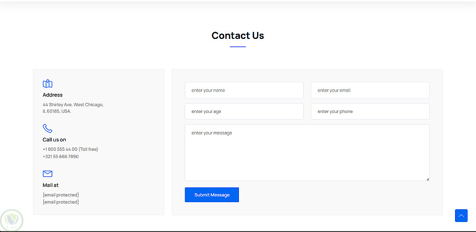476x232 pixels.
Task: Click the Call us on label
Action: [54, 140]
